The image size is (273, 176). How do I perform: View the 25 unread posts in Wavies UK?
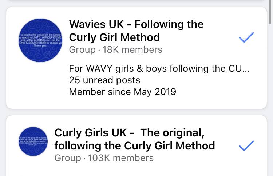104,80
